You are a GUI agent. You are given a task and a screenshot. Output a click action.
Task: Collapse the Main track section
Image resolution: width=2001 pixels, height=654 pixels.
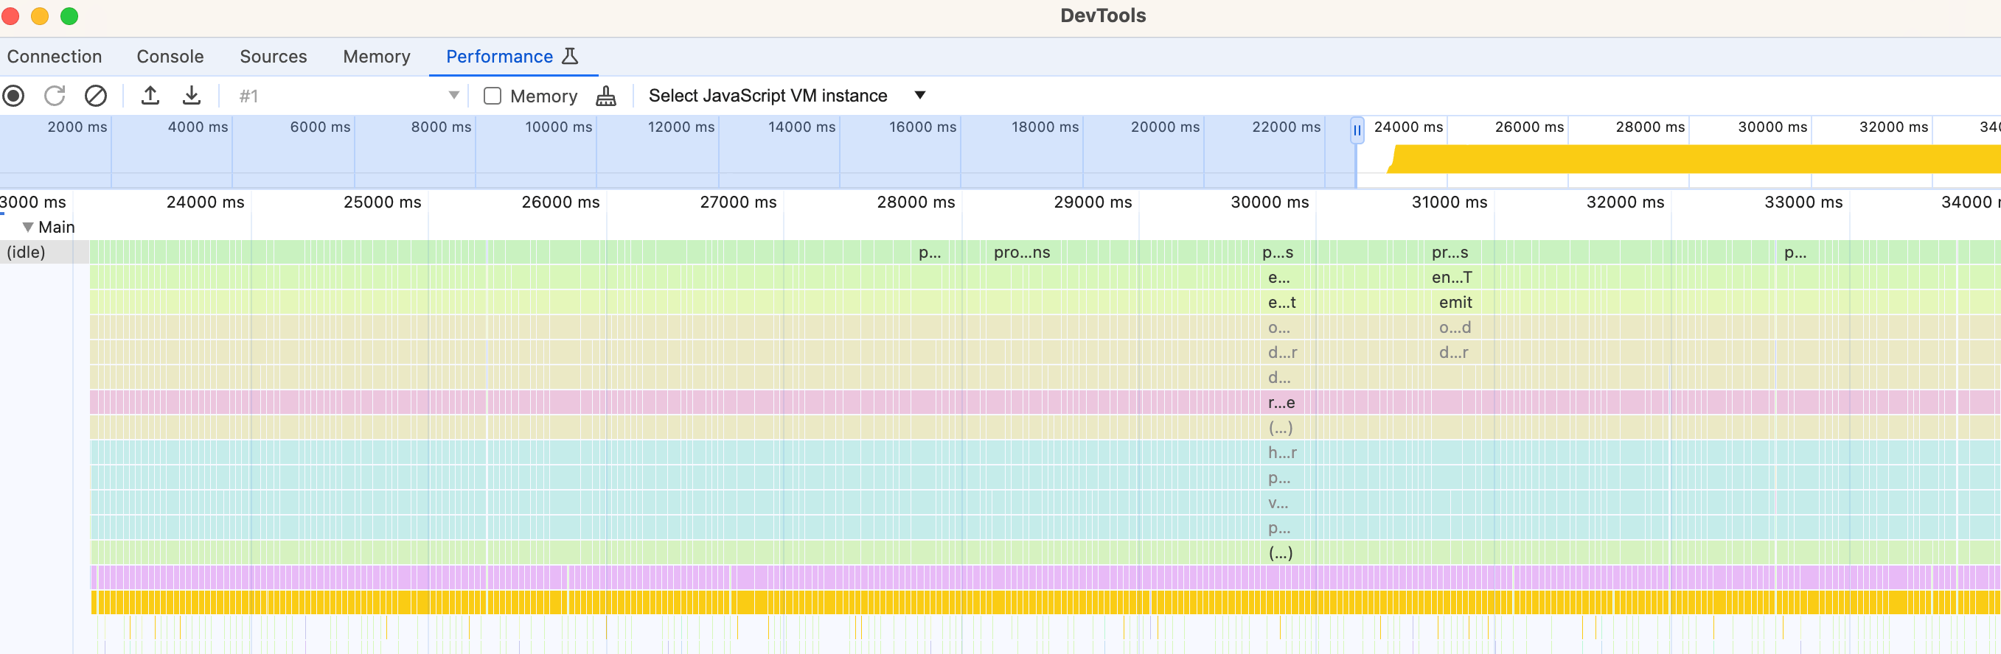tap(28, 227)
